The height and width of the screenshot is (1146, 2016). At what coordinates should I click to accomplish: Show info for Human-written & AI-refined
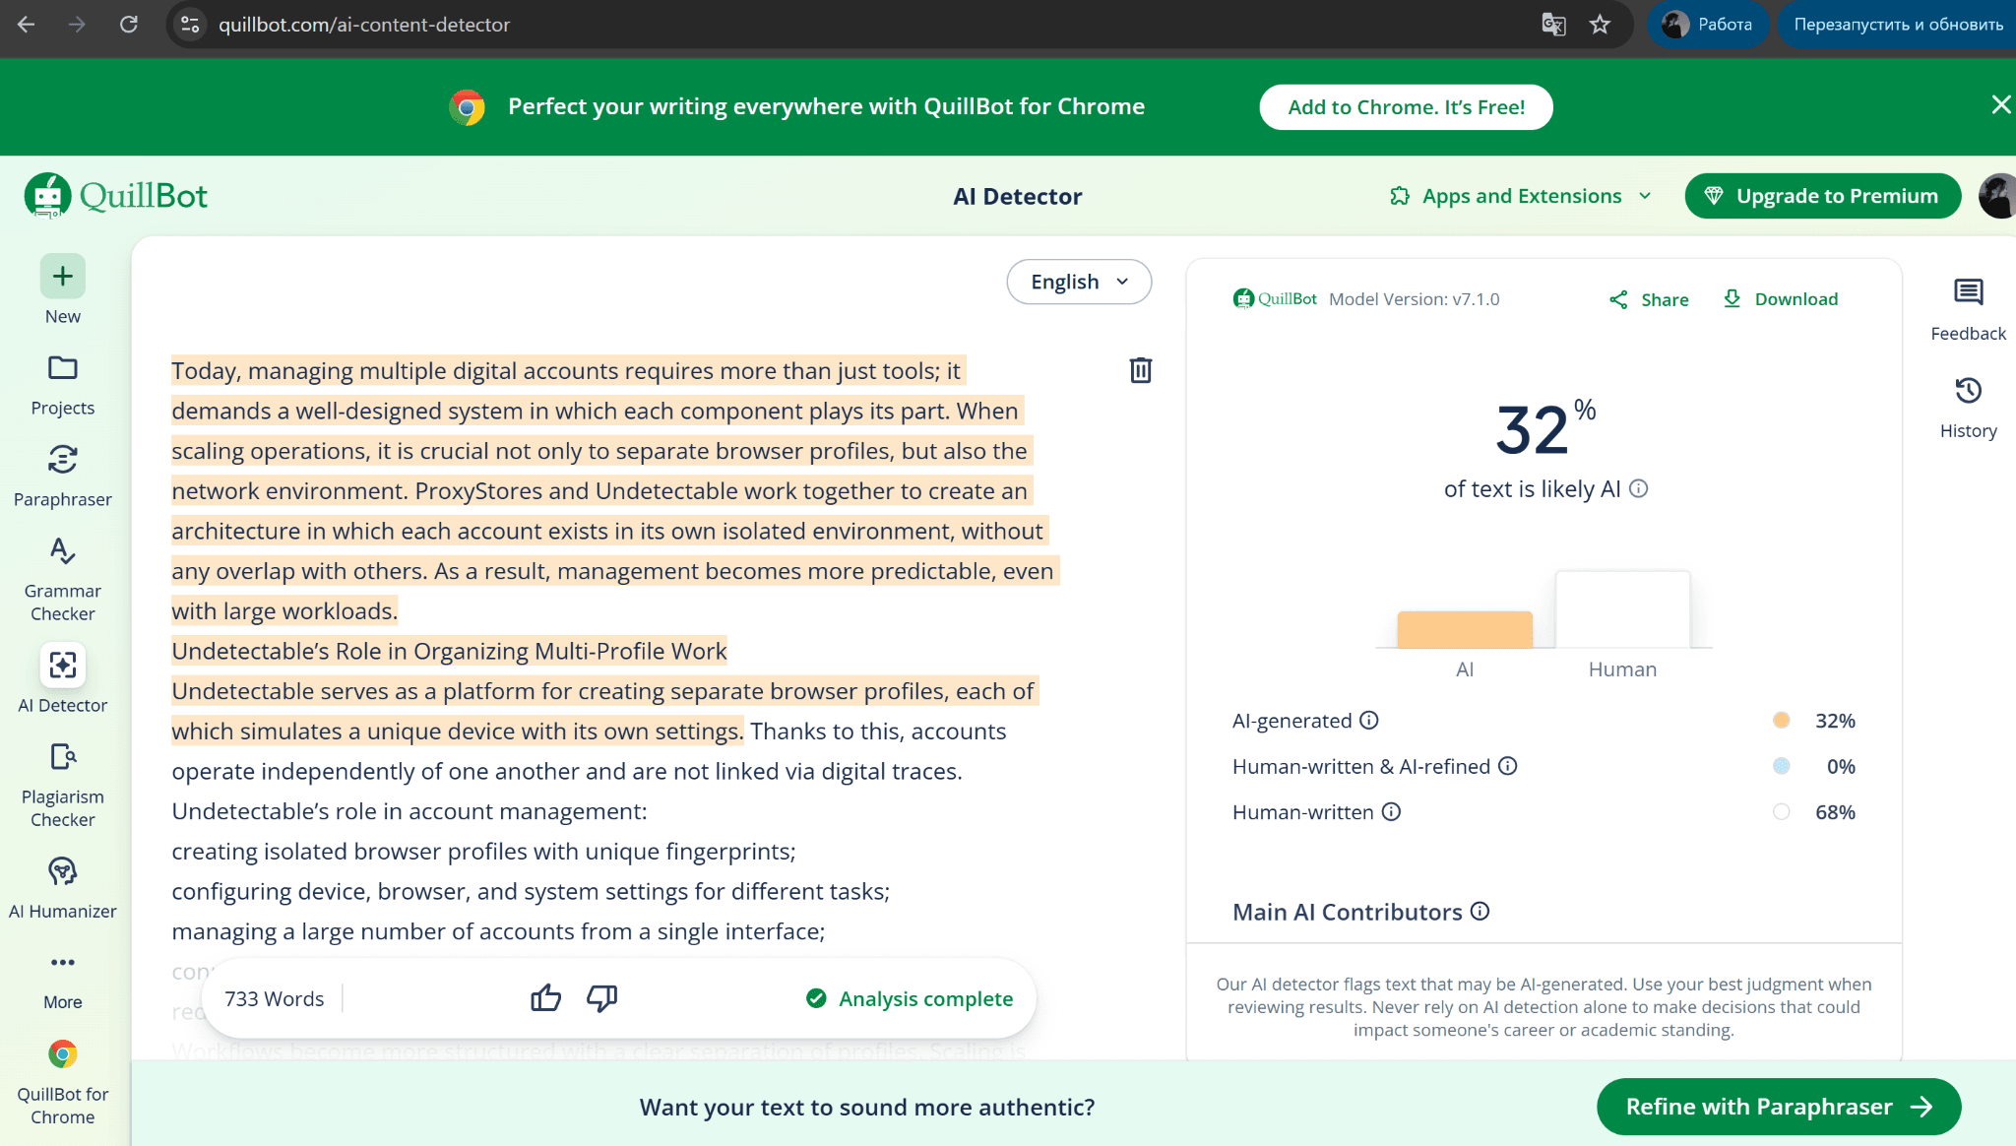coord(1508,766)
